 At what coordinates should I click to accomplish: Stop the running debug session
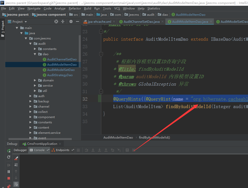[x=9, y=178]
